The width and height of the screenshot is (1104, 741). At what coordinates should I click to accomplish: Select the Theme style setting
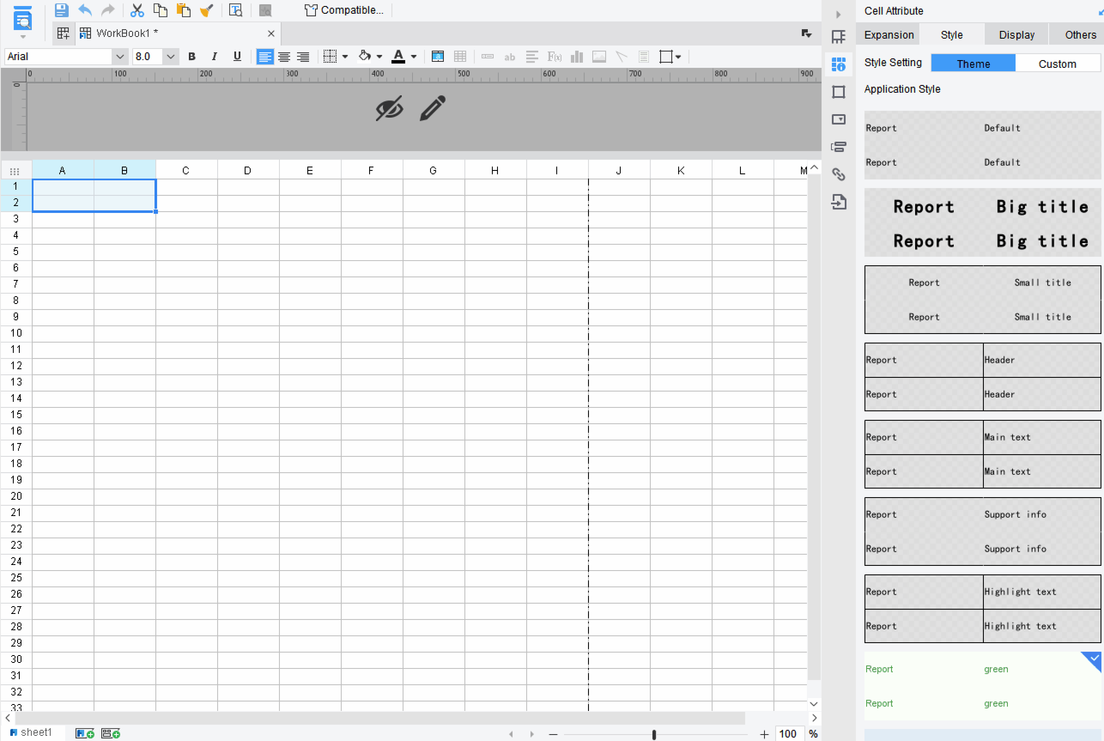click(x=973, y=64)
